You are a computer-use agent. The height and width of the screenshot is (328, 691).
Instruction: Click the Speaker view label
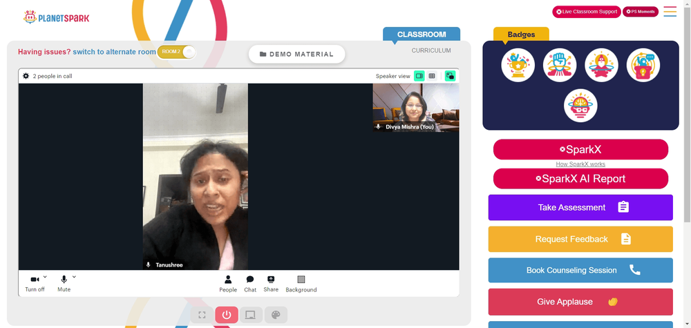(392, 76)
